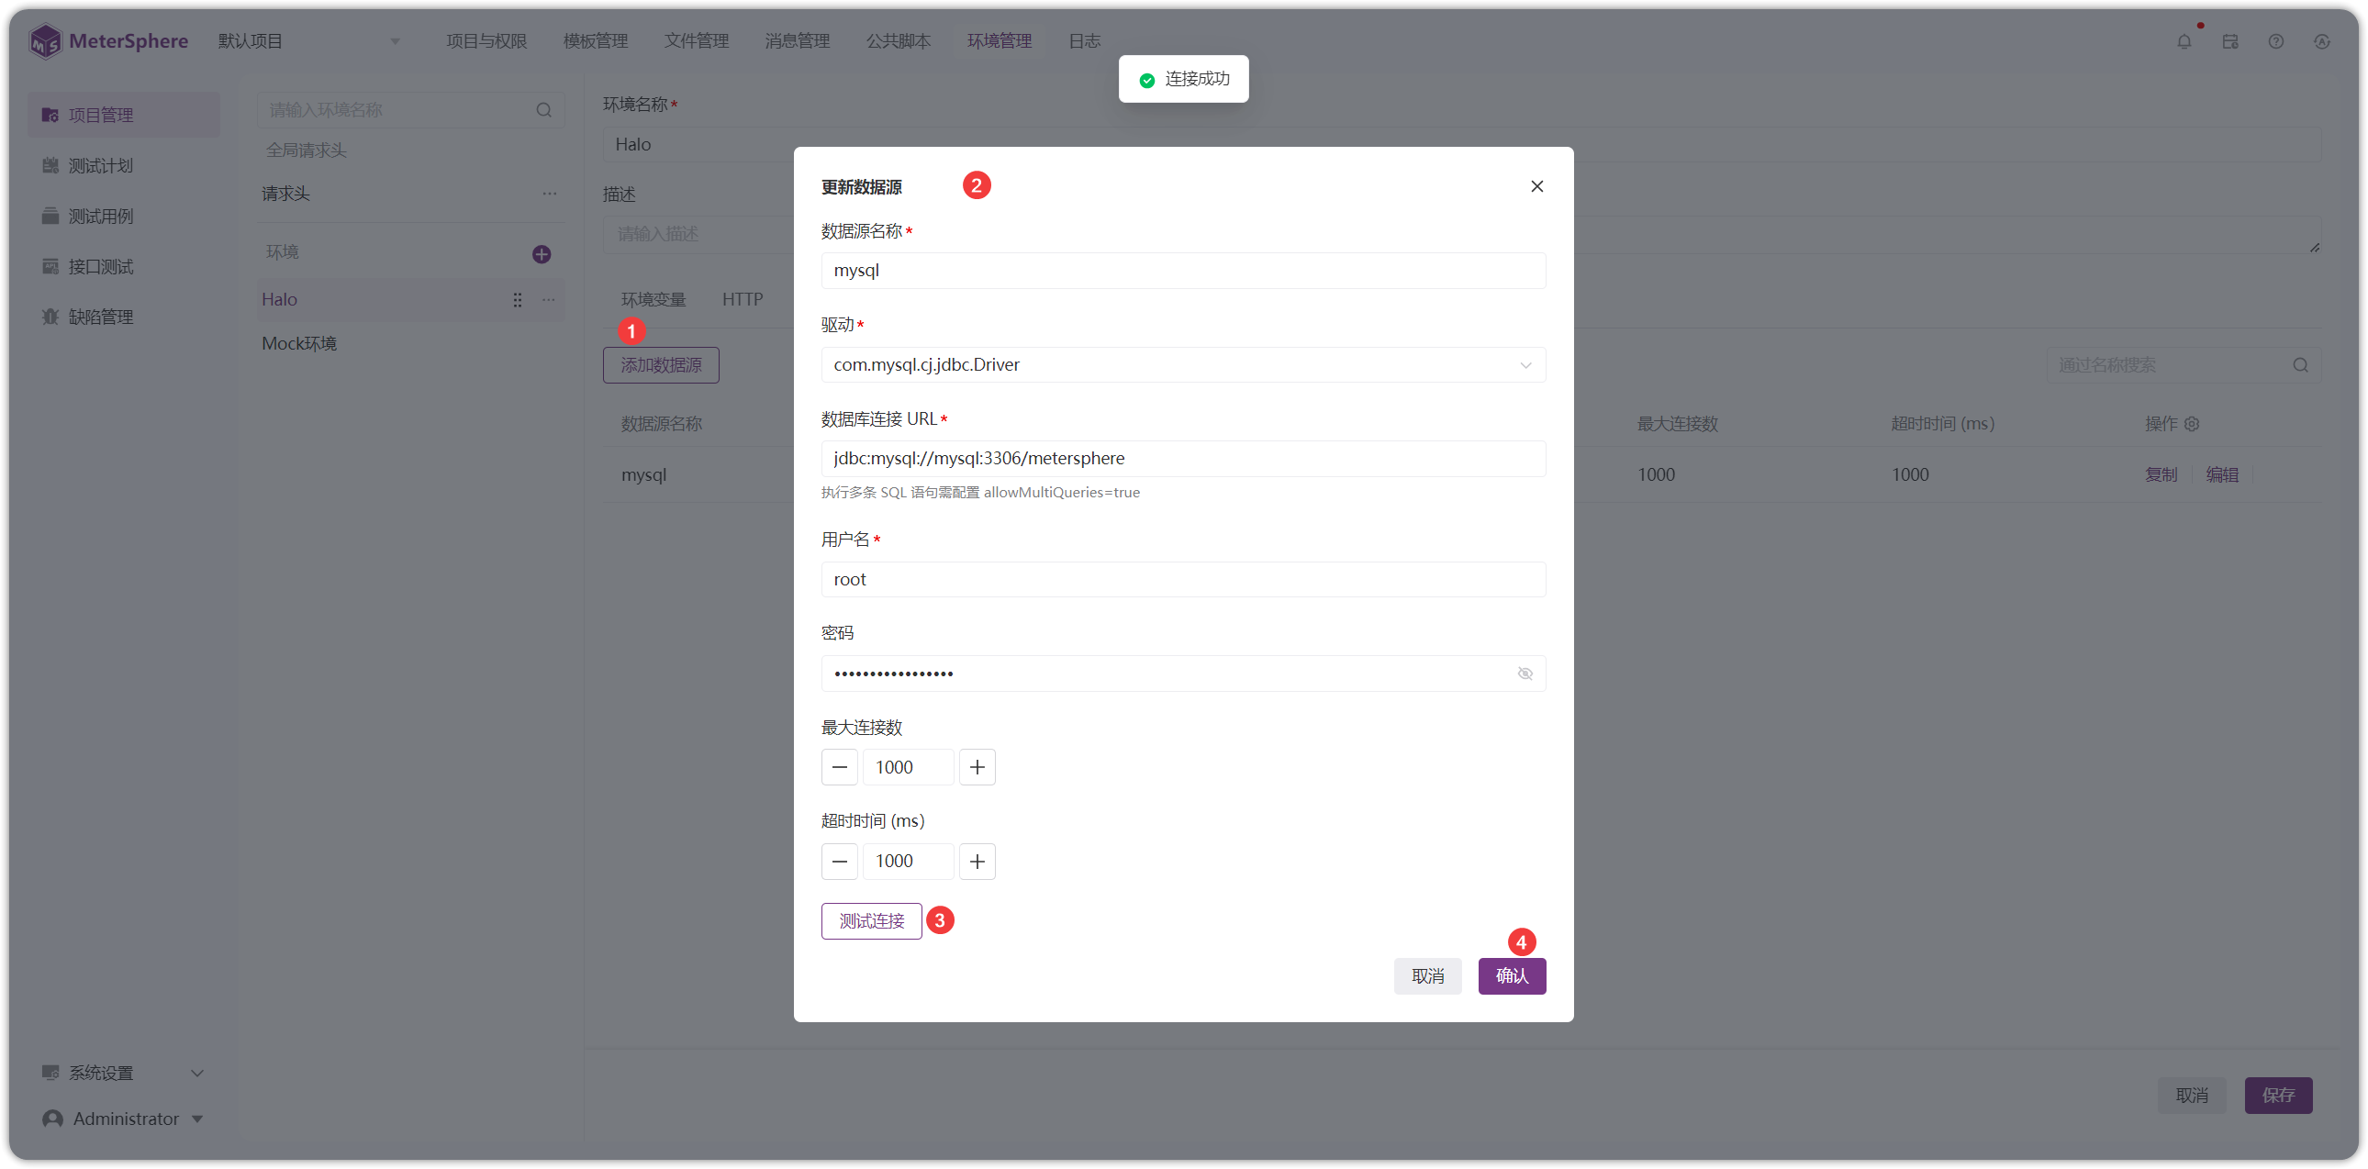2368x1169 pixels.
Task: Open the 文件管理 top menu
Action: [697, 41]
